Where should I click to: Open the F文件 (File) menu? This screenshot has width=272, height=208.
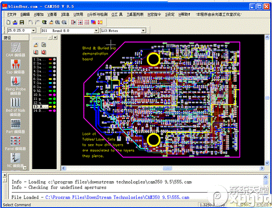tap(11, 15)
